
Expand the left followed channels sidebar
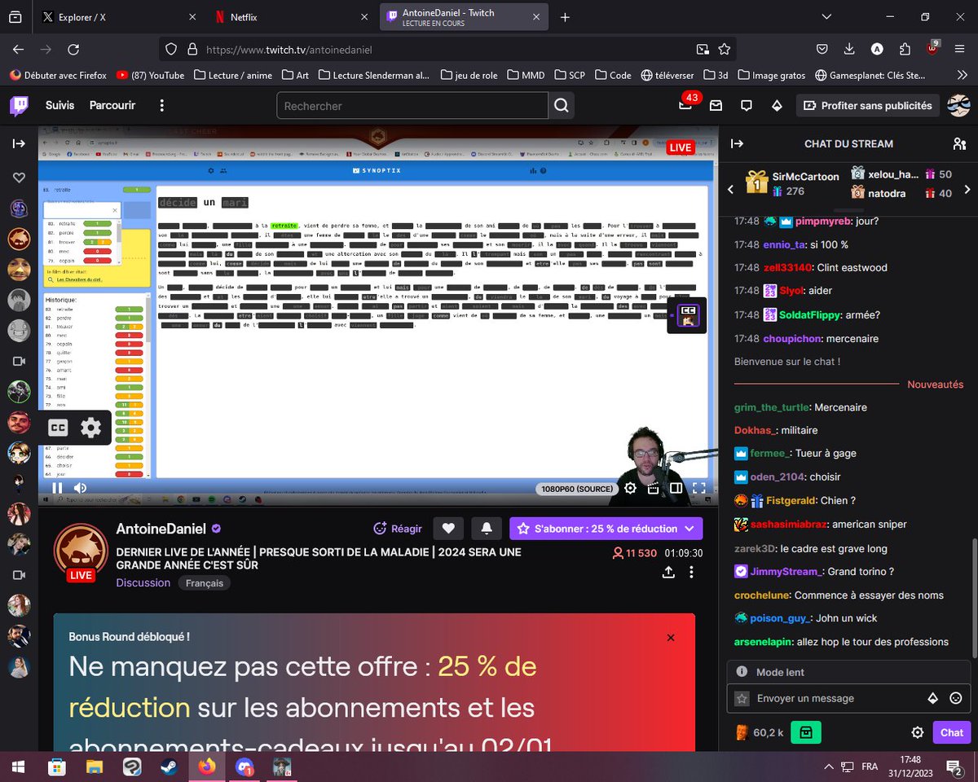tap(19, 143)
